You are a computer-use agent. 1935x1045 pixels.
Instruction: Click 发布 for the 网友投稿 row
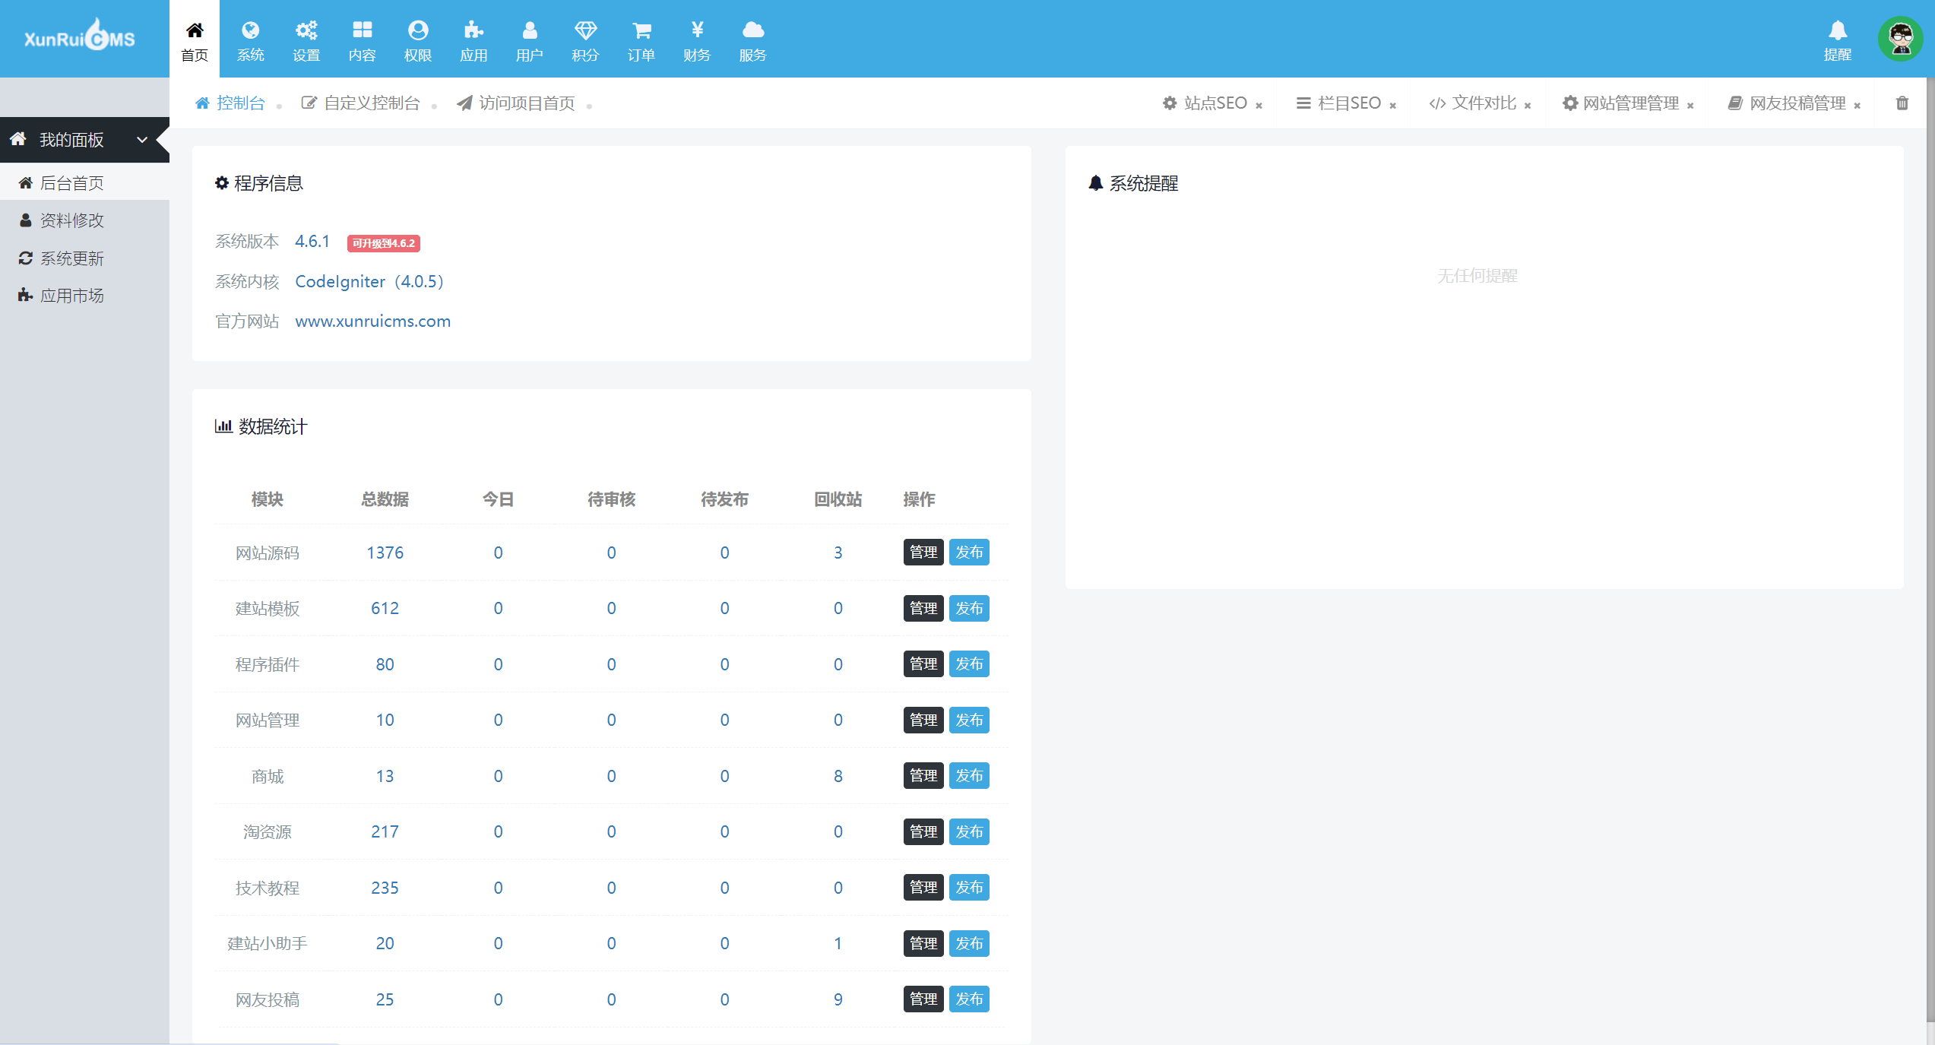pos(969,999)
